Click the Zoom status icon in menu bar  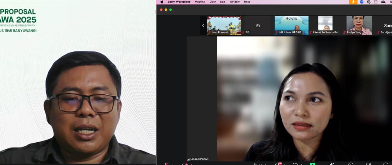(362, 2)
